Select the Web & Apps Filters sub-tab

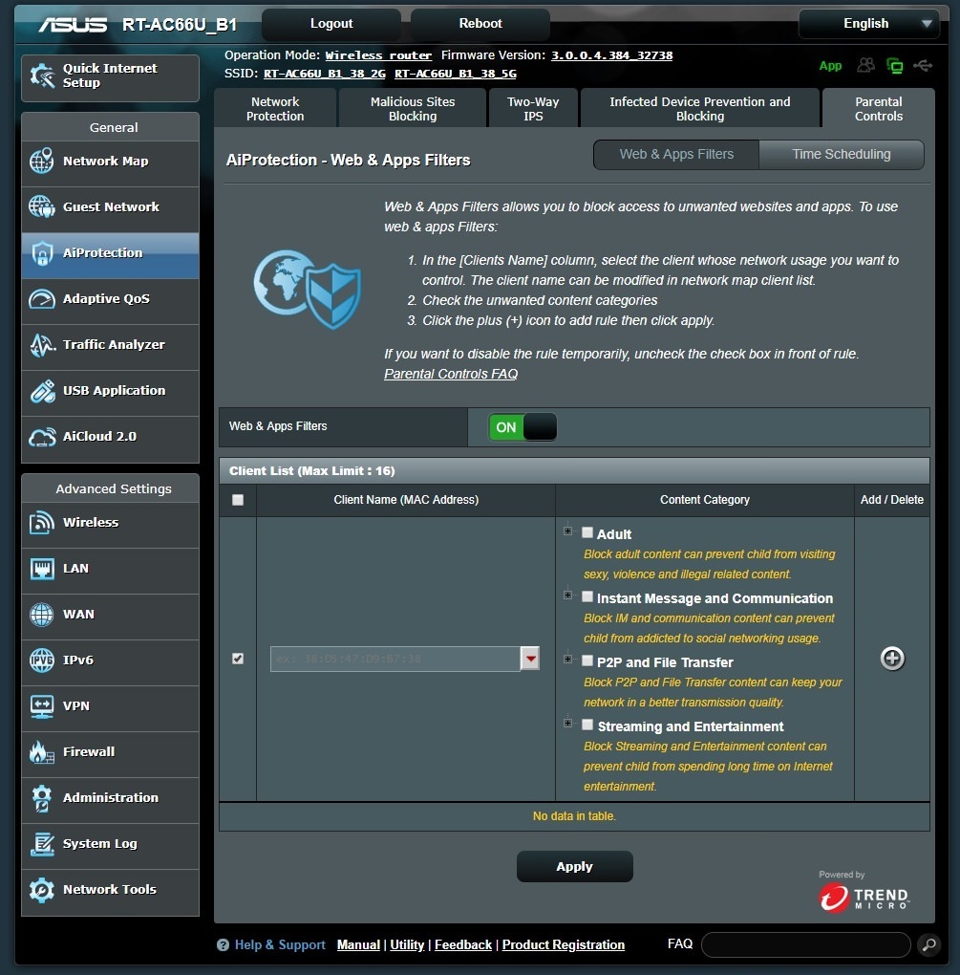676,154
